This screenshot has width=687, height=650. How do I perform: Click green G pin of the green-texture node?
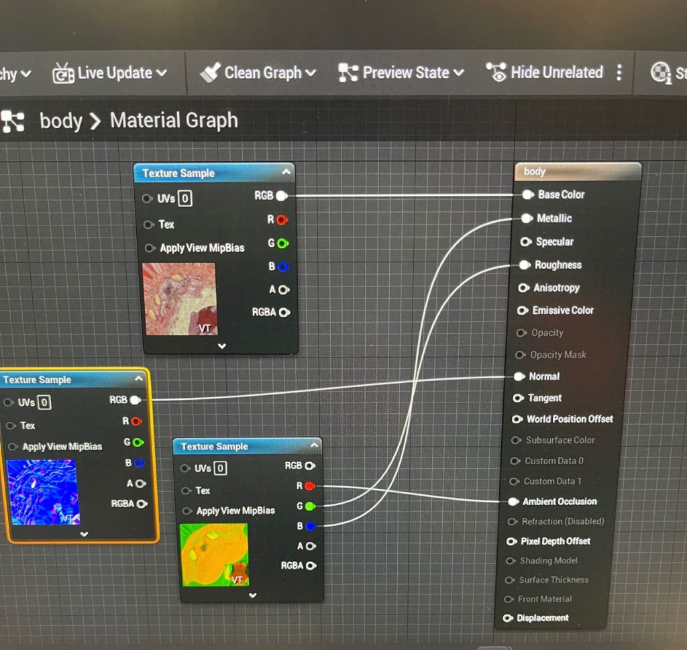310,506
